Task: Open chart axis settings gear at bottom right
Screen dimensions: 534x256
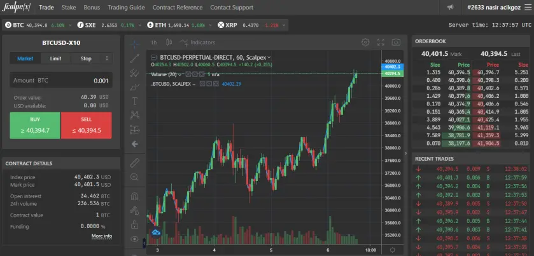Action: (x=392, y=250)
